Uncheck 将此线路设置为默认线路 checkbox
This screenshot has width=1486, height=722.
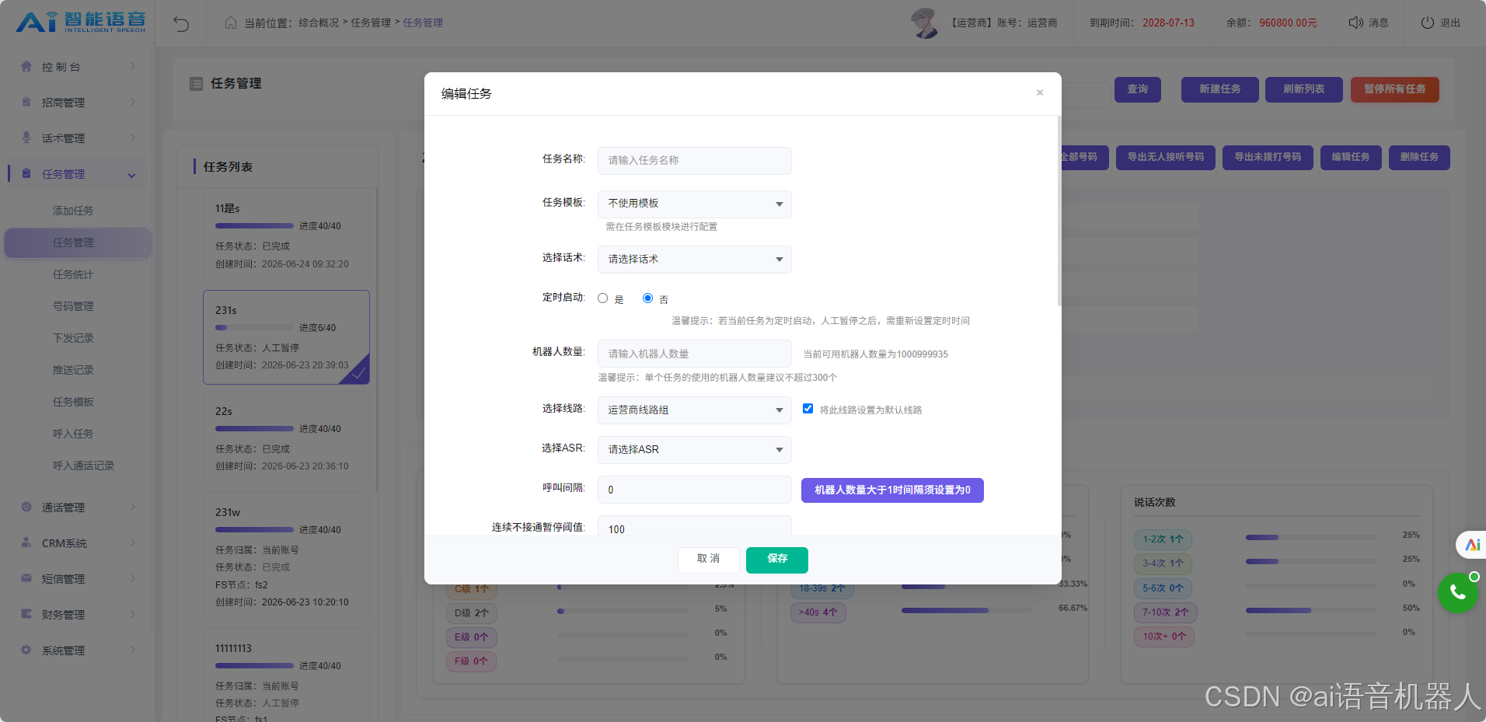(x=808, y=409)
